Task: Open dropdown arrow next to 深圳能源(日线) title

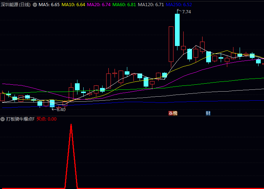Action: click(35, 5)
